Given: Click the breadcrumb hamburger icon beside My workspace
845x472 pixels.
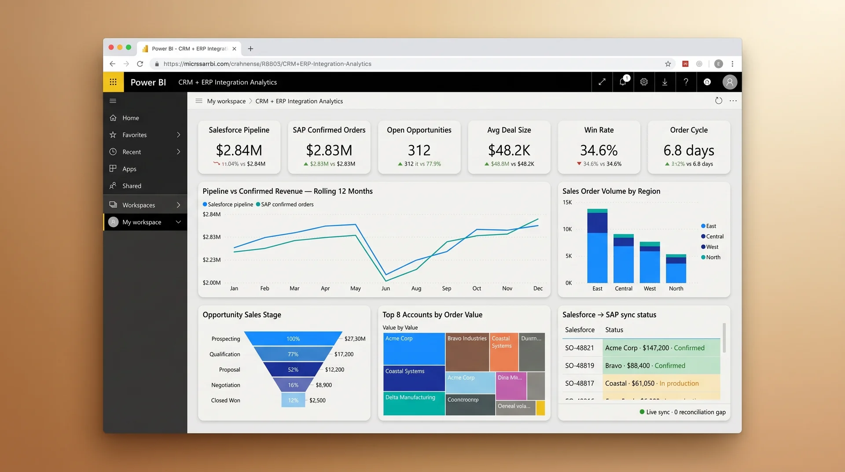Looking at the screenshot, I should click(199, 101).
